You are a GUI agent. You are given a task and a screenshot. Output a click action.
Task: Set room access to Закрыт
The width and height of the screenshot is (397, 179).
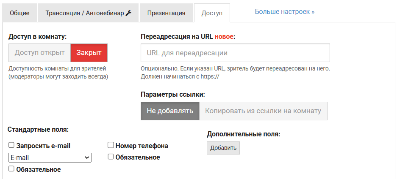tap(89, 53)
